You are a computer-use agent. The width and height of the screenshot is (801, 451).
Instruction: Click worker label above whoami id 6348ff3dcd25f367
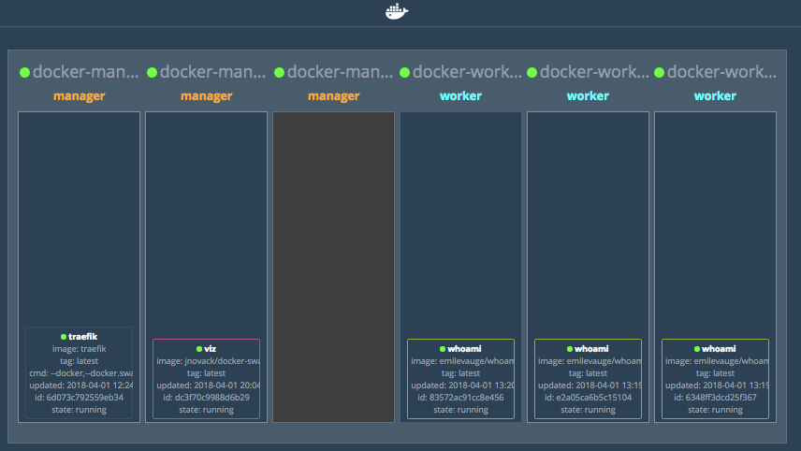[715, 96]
